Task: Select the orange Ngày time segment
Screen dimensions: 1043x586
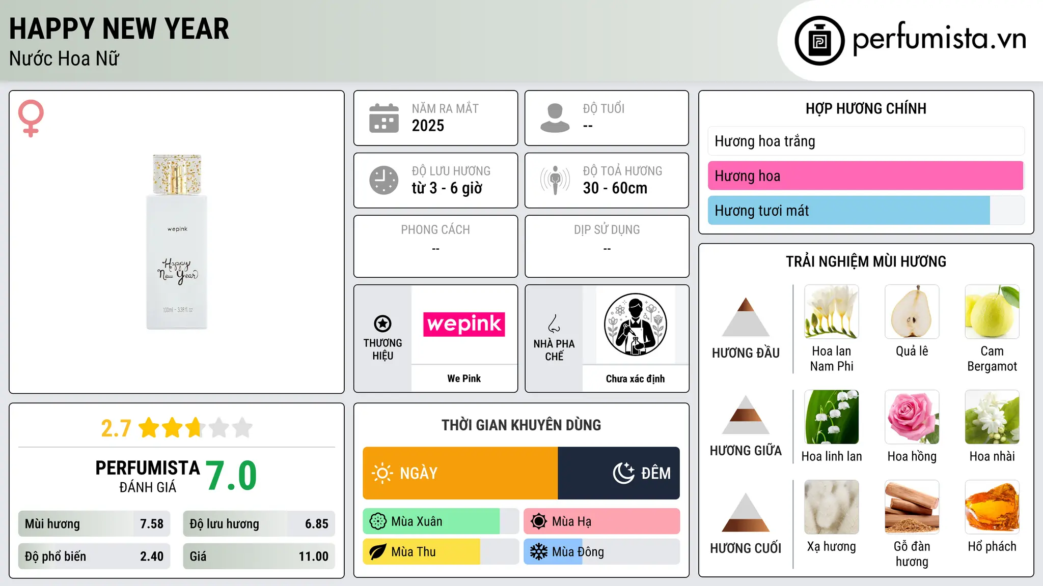Action: [460, 473]
